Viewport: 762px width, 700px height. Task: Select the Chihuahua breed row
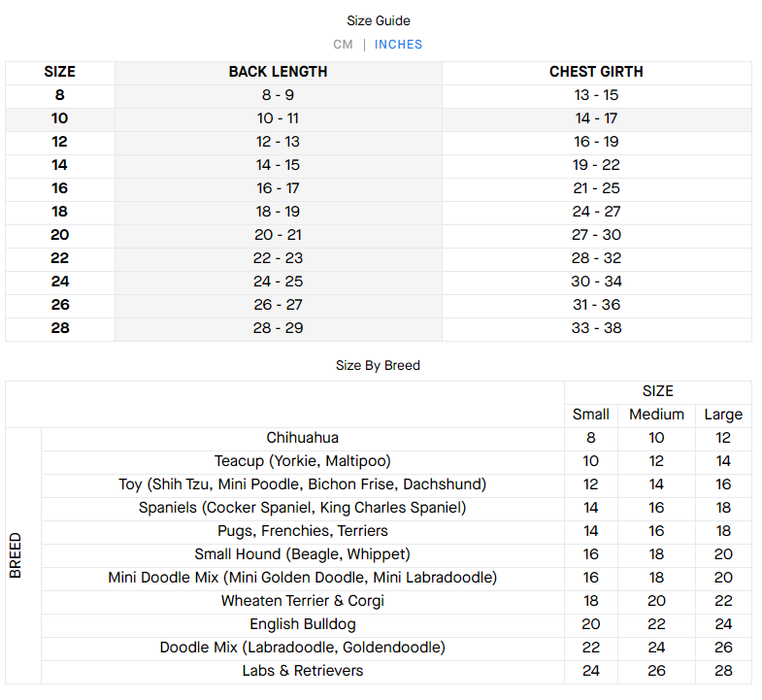[x=303, y=438]
